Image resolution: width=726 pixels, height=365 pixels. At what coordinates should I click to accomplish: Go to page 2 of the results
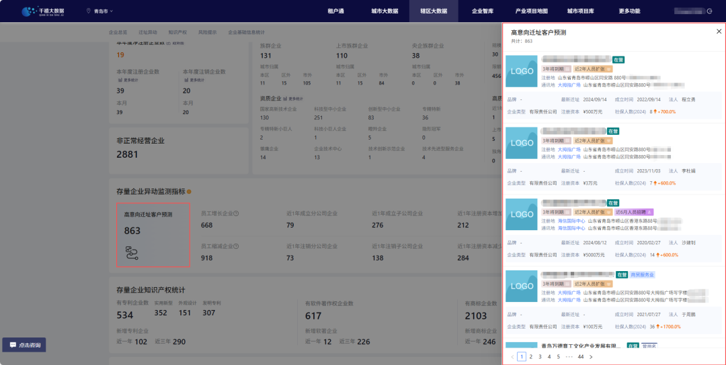(530, 357)
